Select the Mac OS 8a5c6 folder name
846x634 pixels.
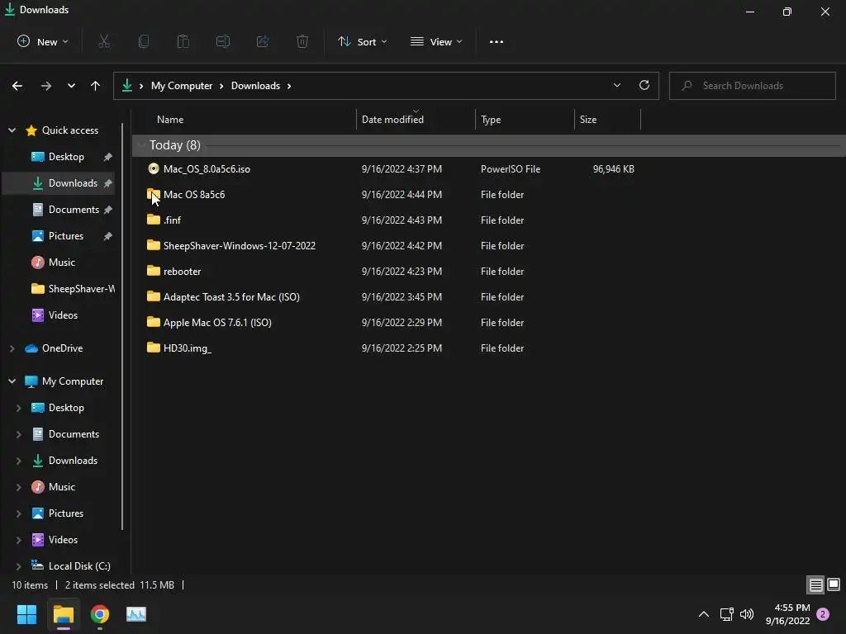194,195
